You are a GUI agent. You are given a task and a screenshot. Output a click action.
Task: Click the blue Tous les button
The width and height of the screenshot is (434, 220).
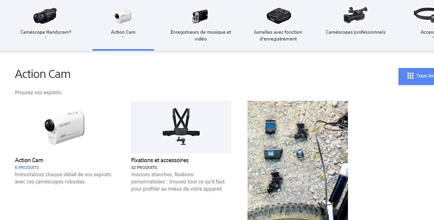click(416, 76)
